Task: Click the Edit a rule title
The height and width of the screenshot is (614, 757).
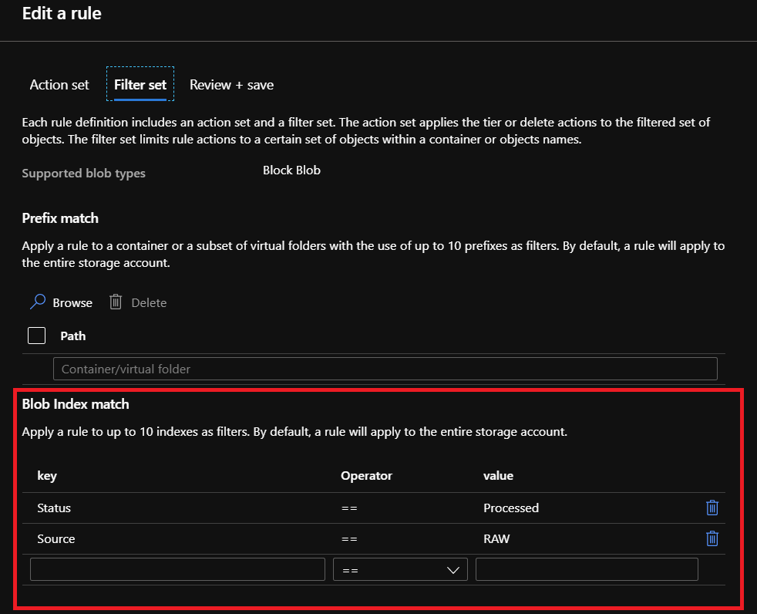Action: click(x=62, y=13)
